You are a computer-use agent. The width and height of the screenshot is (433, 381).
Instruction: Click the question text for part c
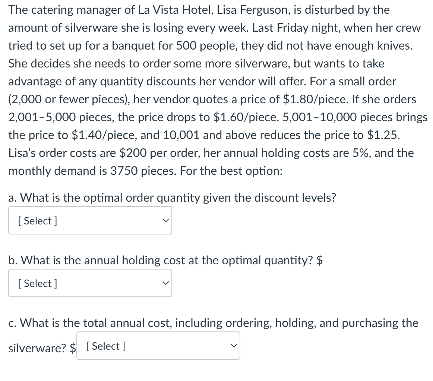212,323
